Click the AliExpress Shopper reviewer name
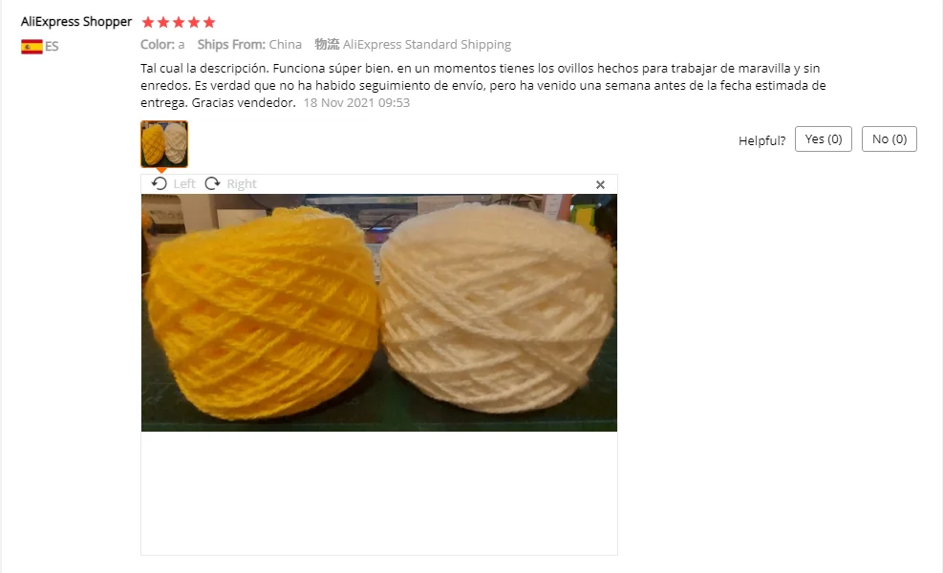The height and width of the screenshot is (573, 943). coord(76,22)
